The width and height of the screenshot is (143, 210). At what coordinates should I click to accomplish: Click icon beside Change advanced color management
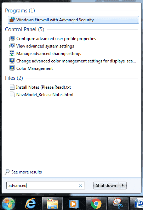click(x=12, y=61)
